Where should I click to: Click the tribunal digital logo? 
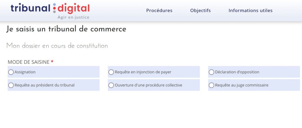coord(50,9)
